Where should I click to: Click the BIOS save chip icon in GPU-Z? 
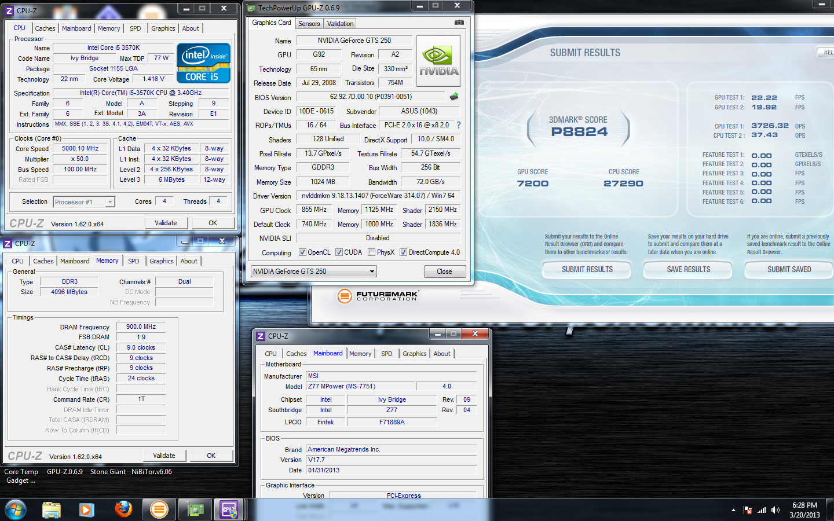454,97
